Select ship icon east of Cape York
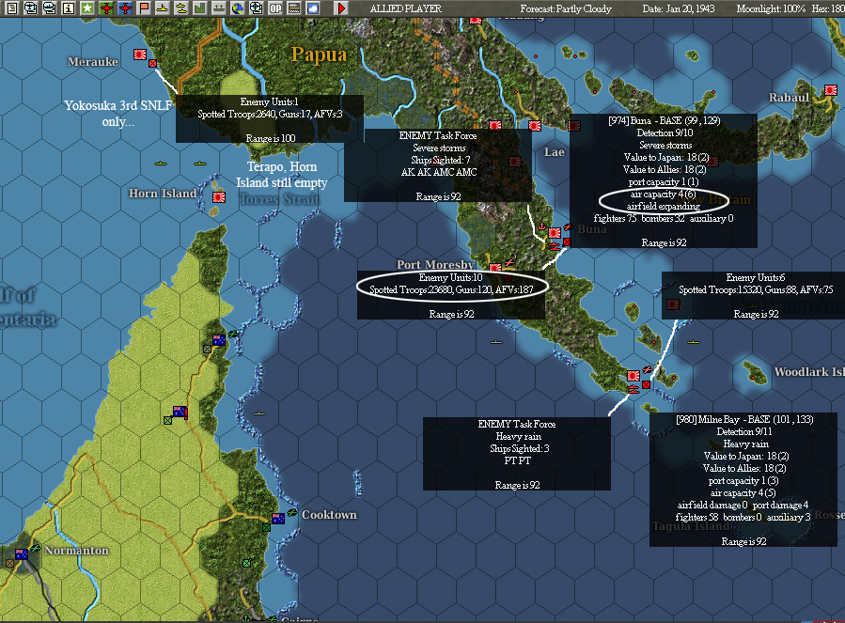The image size is (845, 623). pos(259,413)
